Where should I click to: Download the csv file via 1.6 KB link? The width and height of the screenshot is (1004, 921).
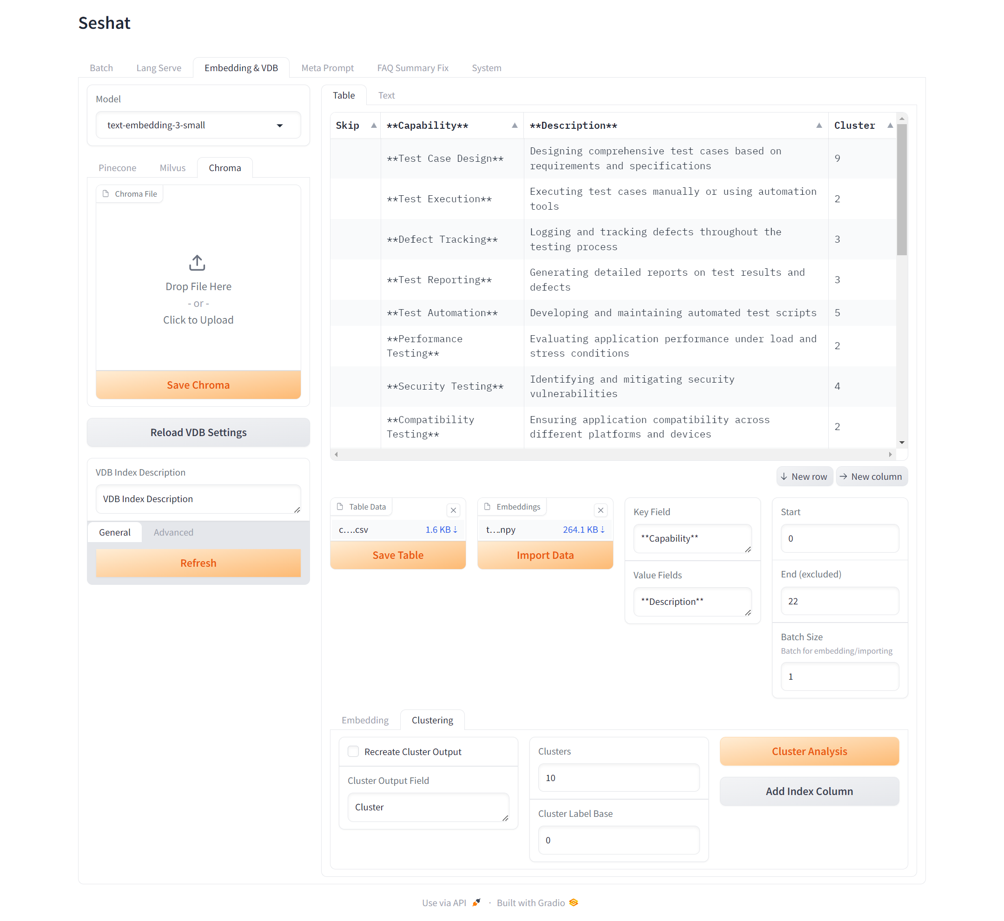441,530
